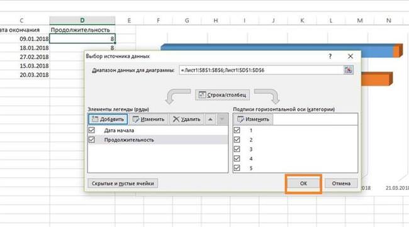Click Изменить under legend elements
The width and height of the screenshot is (409, 227).
(x=148, y=119)
